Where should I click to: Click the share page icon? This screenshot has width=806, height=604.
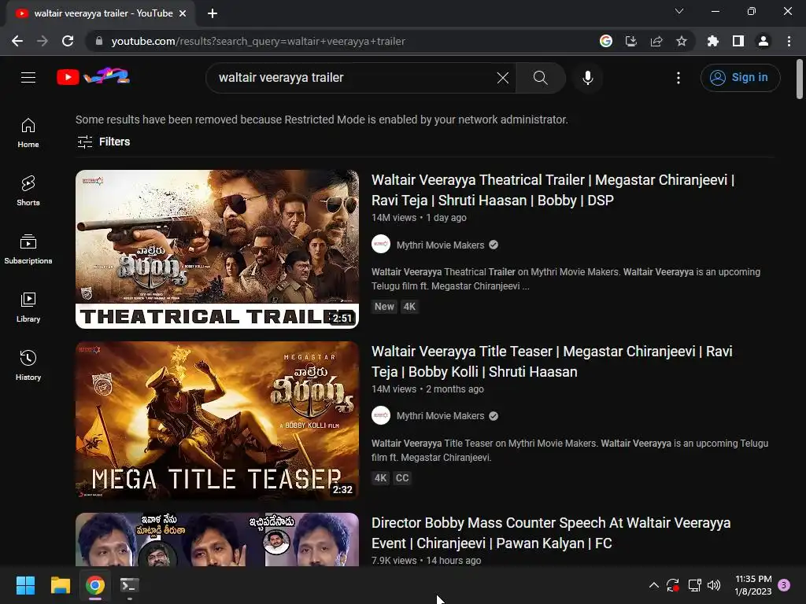coord(656,41)
